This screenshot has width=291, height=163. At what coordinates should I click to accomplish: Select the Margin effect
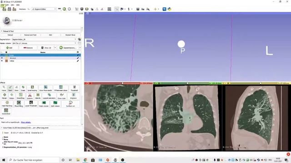(5, 96)
